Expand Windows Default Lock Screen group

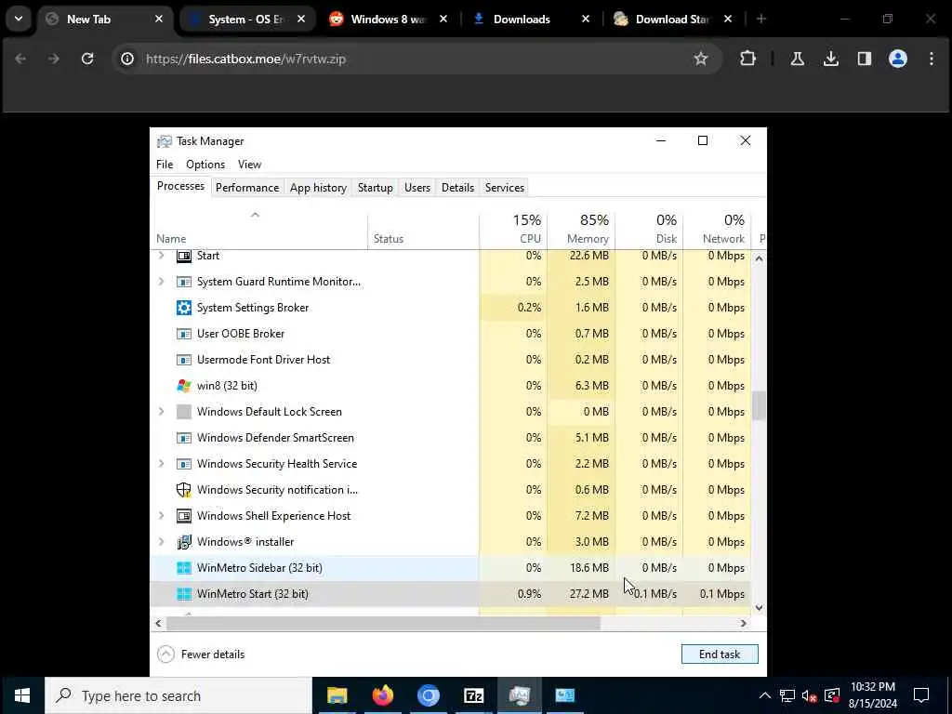point(161,412)
